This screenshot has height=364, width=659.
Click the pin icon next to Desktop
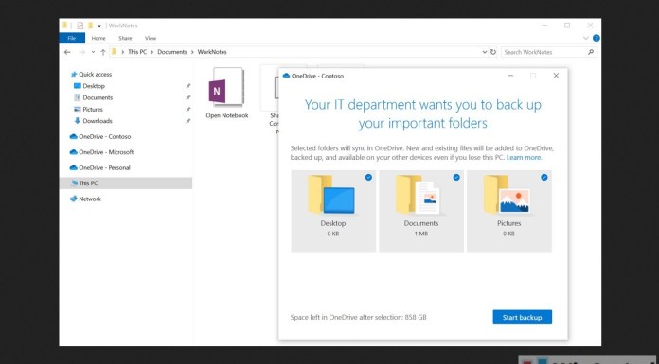187,86
